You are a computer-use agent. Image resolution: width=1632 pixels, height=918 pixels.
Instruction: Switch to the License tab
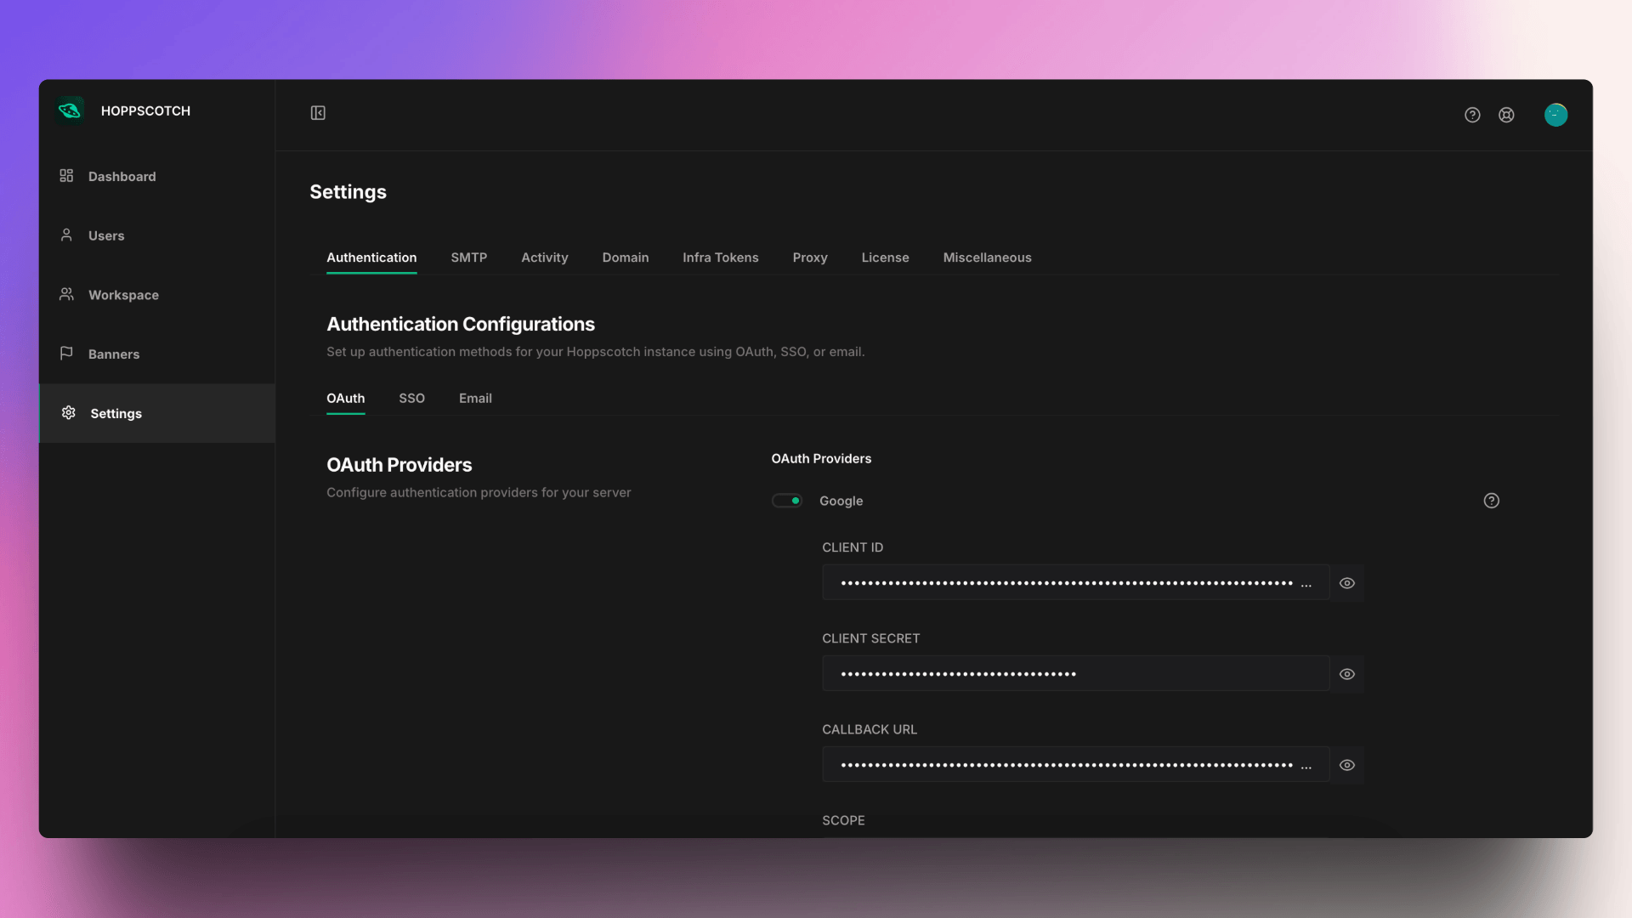click(x=885, y=258)
